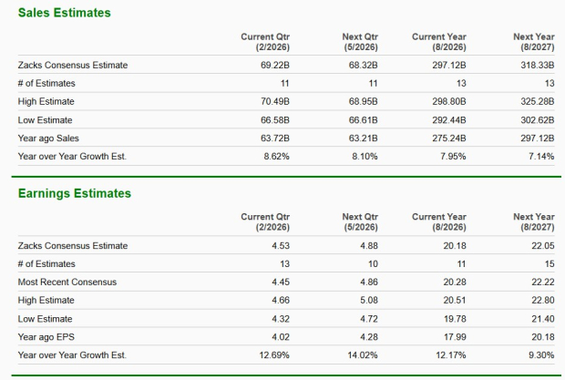The width and height of the screenshot is (565, 380).
Task: Select the 70.49B high sales estimate
Action: (275, 101)
